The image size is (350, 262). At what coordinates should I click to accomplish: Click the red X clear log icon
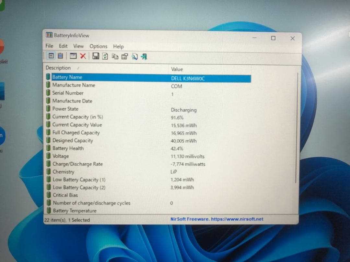83,56
